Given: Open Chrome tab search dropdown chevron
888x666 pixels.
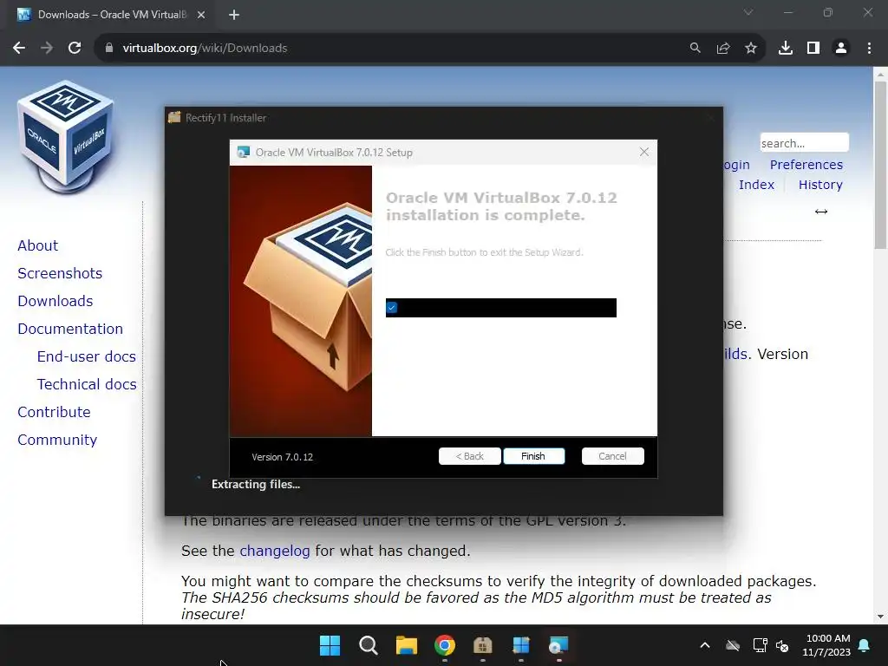Looking at the screenshot, I should (748, 12).
